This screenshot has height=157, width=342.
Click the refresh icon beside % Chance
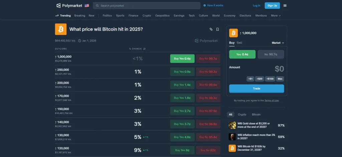pyautogui.click(x=144, y=49)
